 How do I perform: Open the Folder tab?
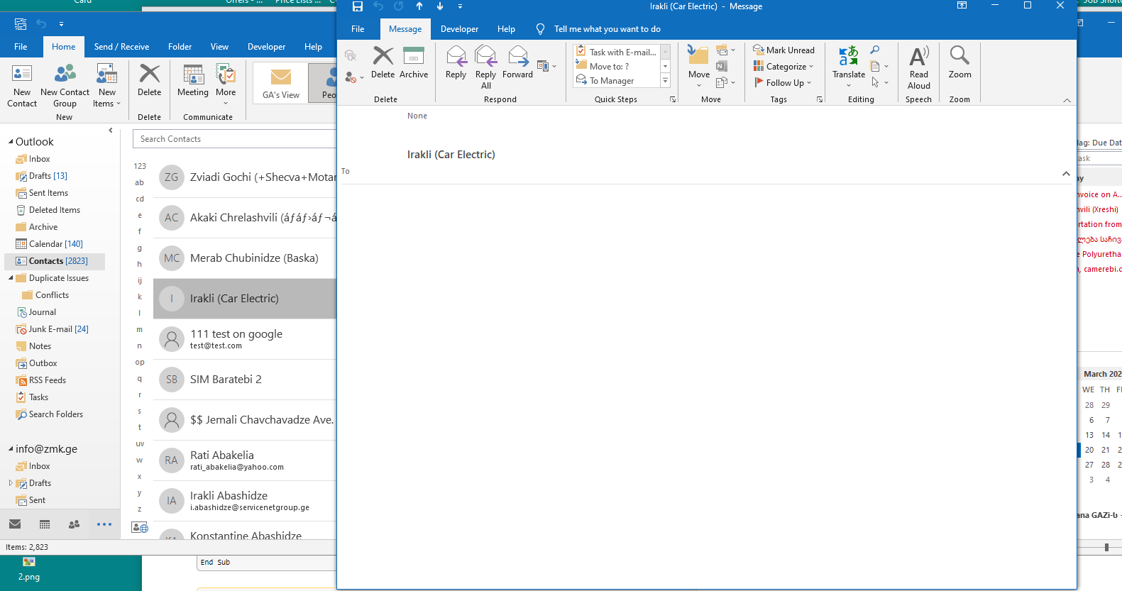click(x=180, y=47)
